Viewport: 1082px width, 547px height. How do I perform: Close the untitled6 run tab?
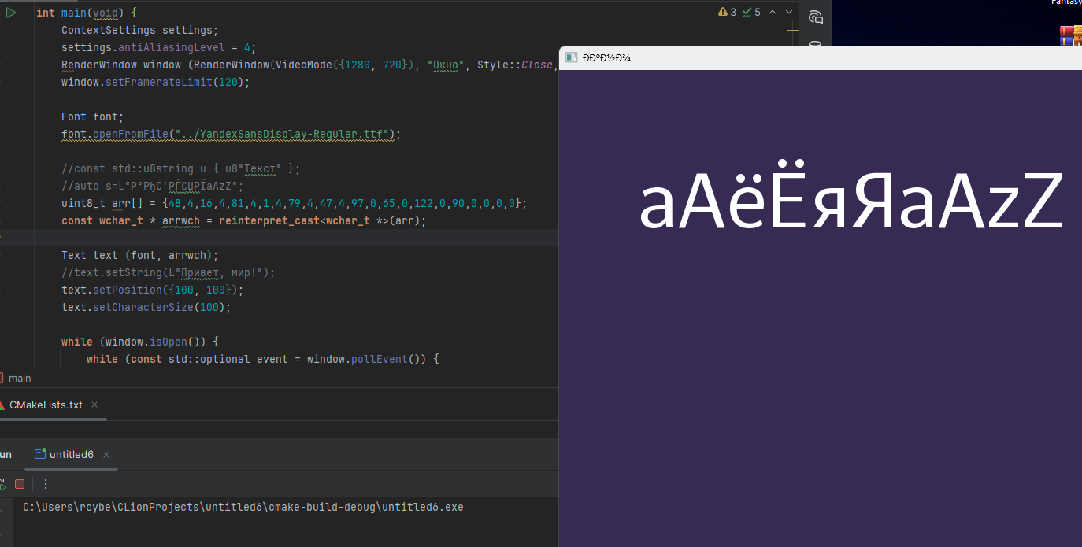click(106, 455)
